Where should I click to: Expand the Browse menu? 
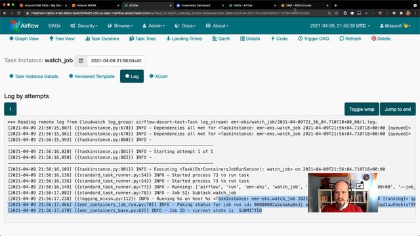120,26
